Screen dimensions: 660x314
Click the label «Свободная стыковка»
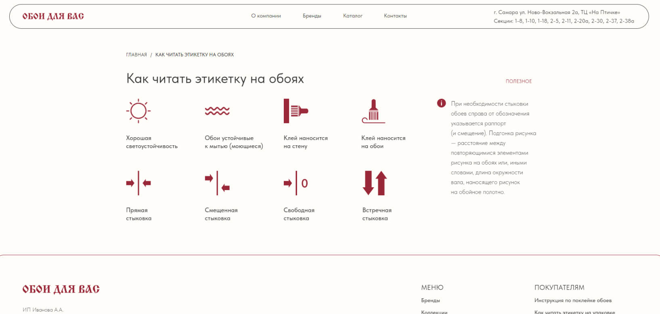pyautogui.click(x=299, y=214)
